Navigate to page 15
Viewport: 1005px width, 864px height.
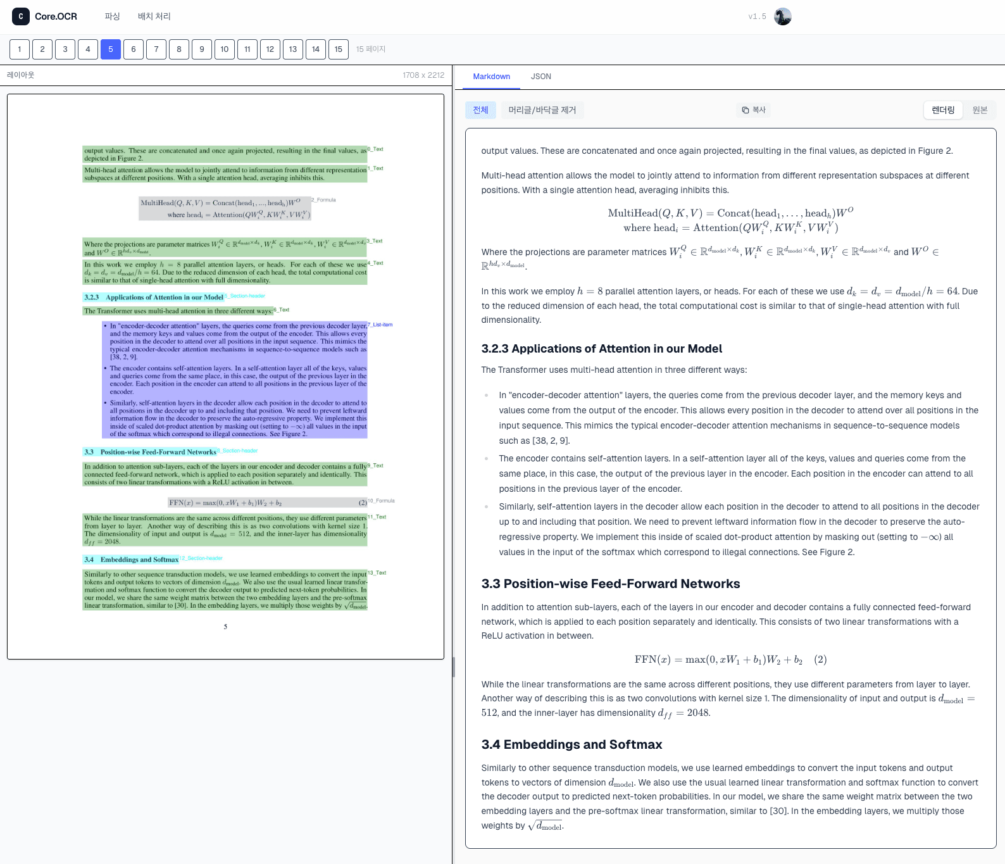339,49
